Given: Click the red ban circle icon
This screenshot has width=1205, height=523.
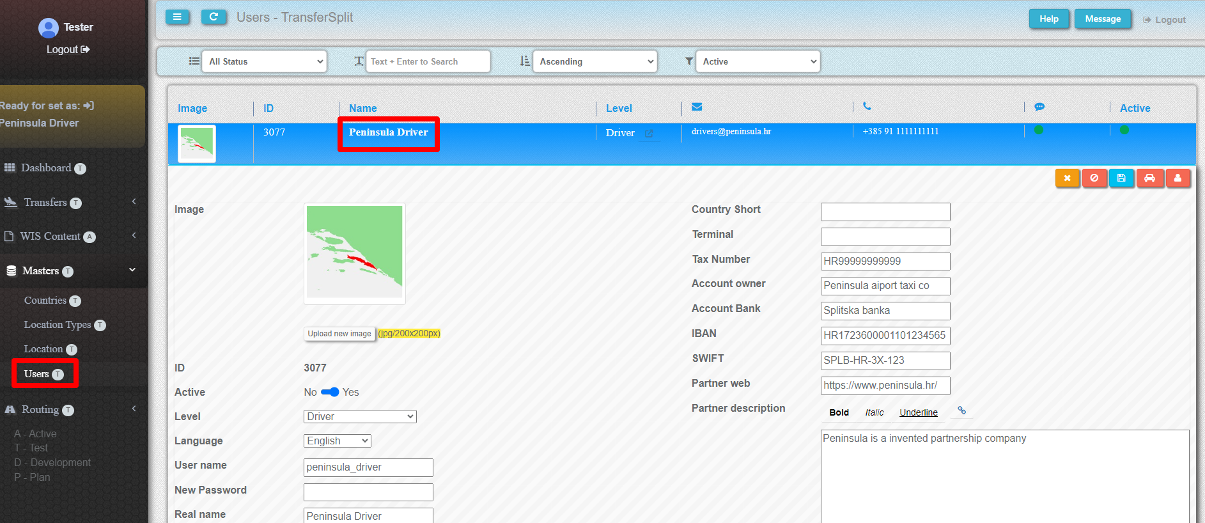Looking at the screenshot, I should tap(1094, 178).
